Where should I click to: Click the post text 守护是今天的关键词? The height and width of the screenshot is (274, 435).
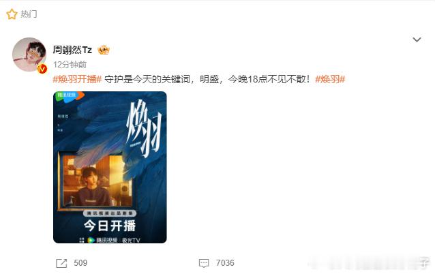point(147,79)
